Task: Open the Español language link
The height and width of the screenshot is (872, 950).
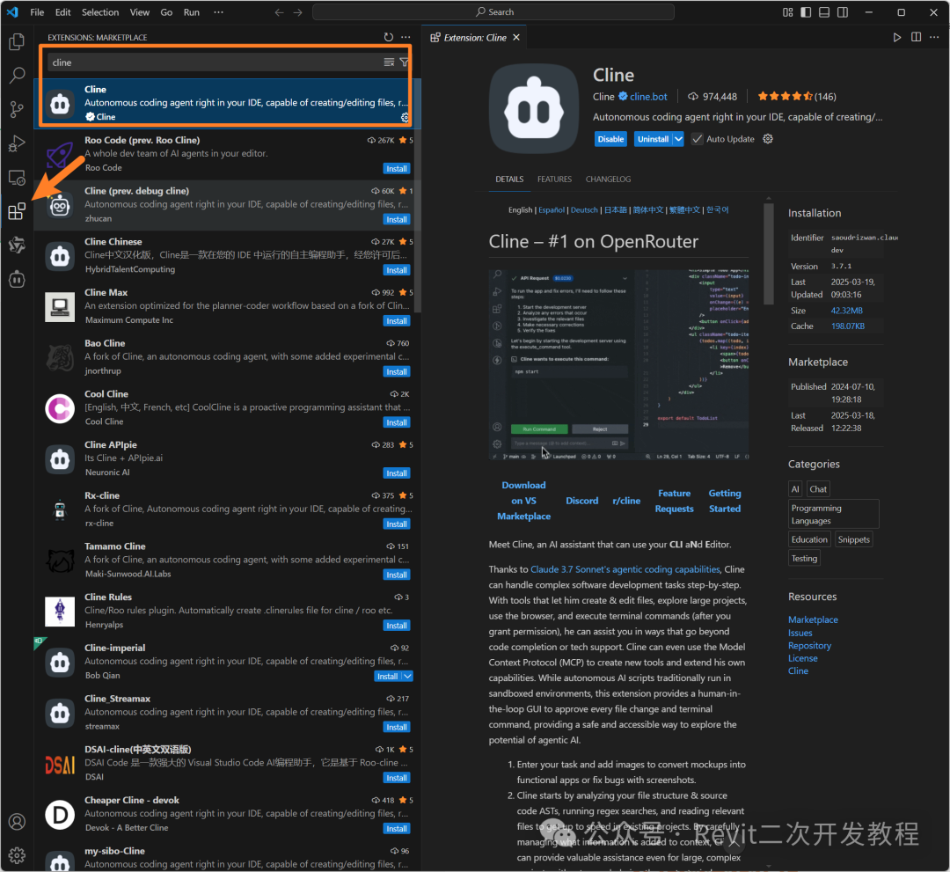Action: click(x=552, y=209)
